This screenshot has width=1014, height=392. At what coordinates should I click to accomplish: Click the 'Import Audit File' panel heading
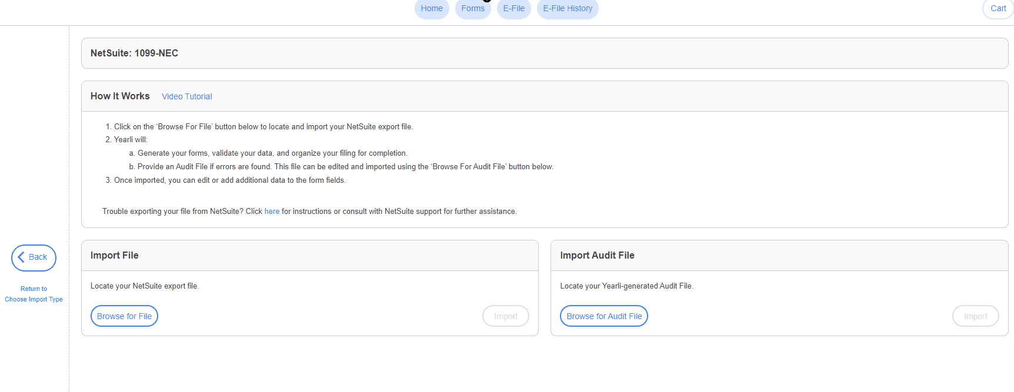(x=597, y=256)
